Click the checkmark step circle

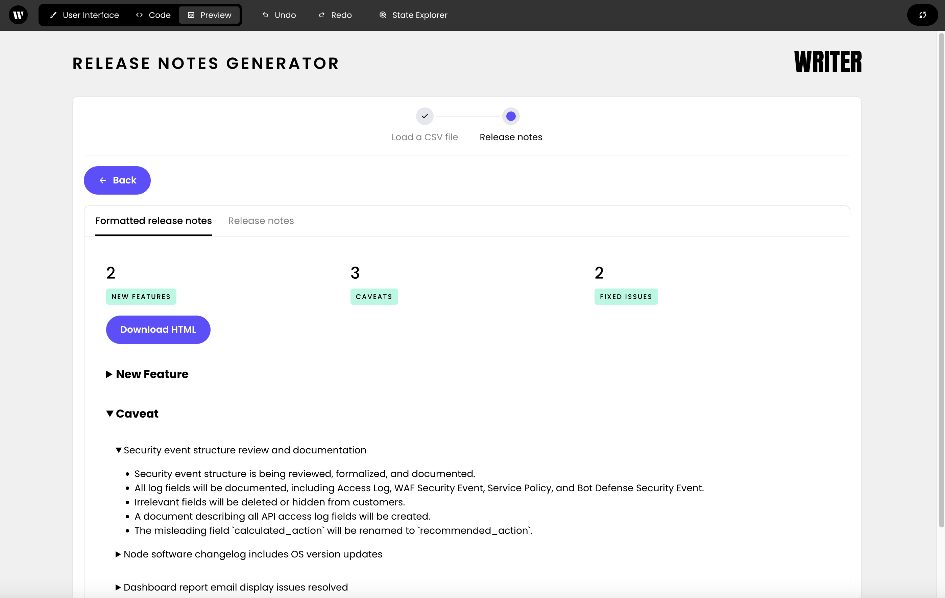point(425,116)
